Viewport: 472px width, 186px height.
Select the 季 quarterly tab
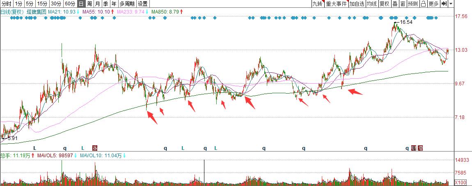click(105, 4)
